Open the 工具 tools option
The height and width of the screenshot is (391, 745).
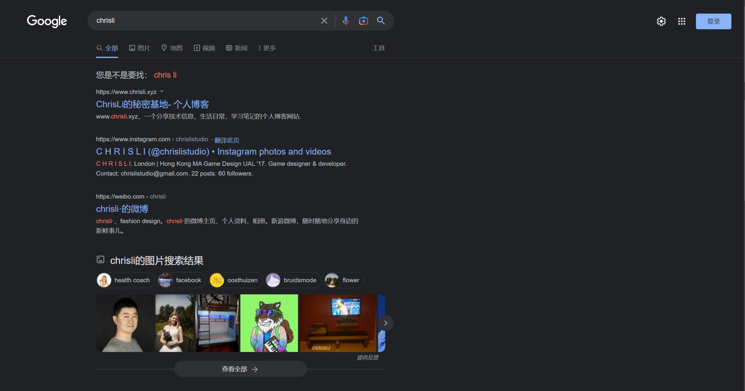[379, 48]
